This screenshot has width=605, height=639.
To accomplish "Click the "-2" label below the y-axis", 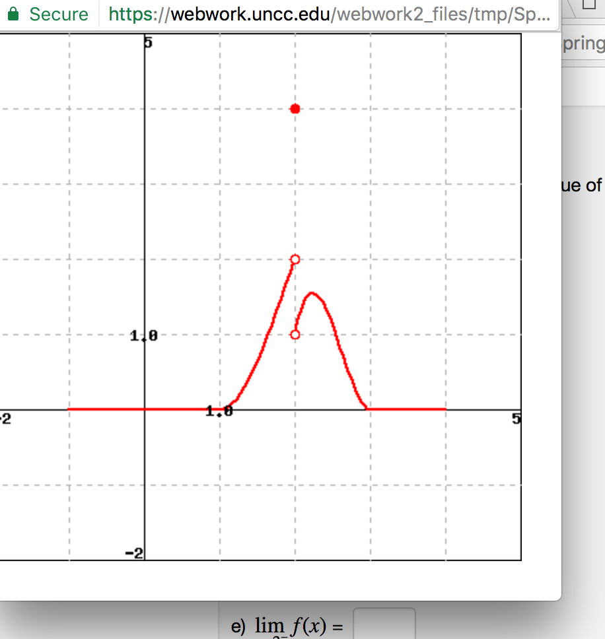I will coord(132,552).
